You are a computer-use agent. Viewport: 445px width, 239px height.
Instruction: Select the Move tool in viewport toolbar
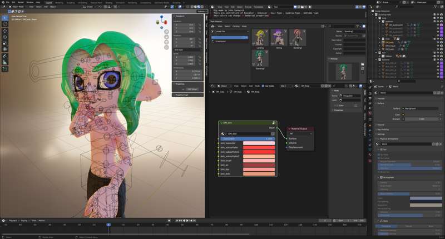tap(5, 31)
